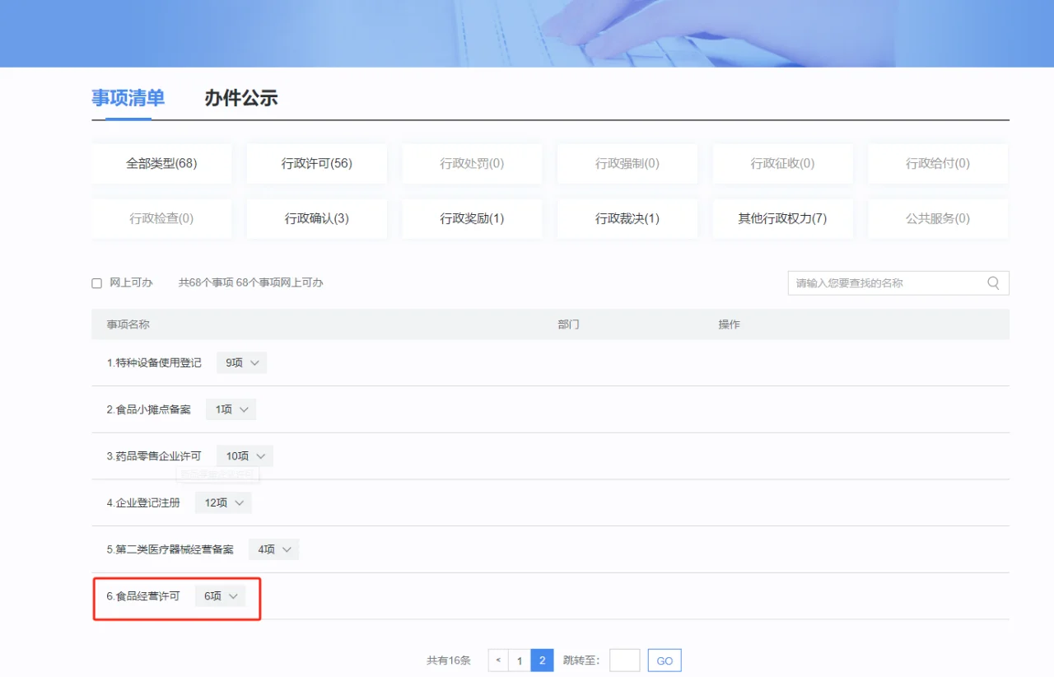Click the 事项名称 column header
The width and height of the screenshot is (1054, 677).
coord(128,324)
